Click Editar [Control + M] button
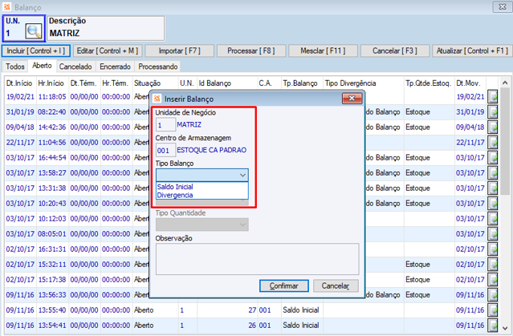513x336 pixels. 108,51
